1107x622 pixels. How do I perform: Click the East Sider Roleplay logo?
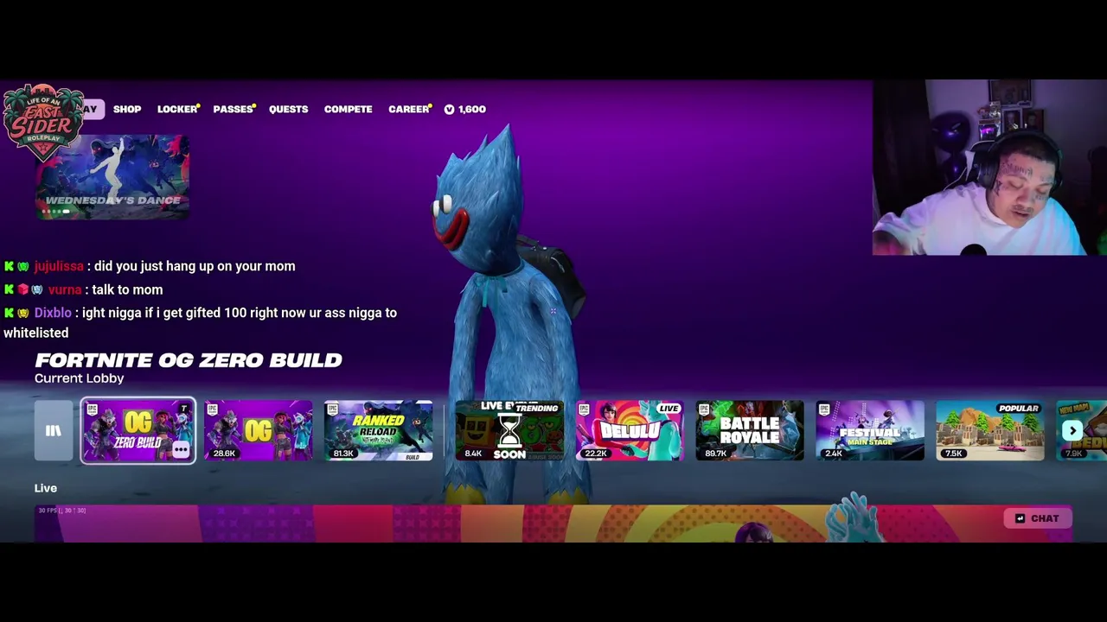click(43, 123)
